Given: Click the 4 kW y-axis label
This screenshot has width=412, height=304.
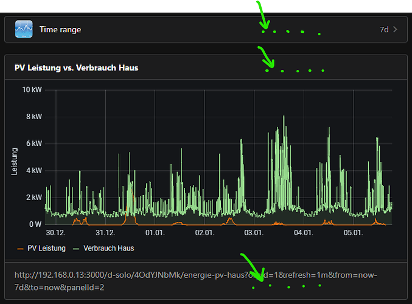Looking at the screenshot, I should [x=34, y=170].
